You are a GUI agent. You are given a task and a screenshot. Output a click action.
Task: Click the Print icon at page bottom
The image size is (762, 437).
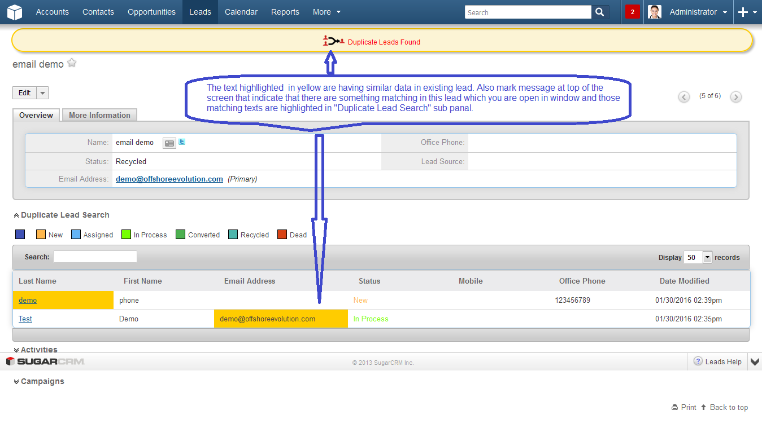tap(676, 407)
